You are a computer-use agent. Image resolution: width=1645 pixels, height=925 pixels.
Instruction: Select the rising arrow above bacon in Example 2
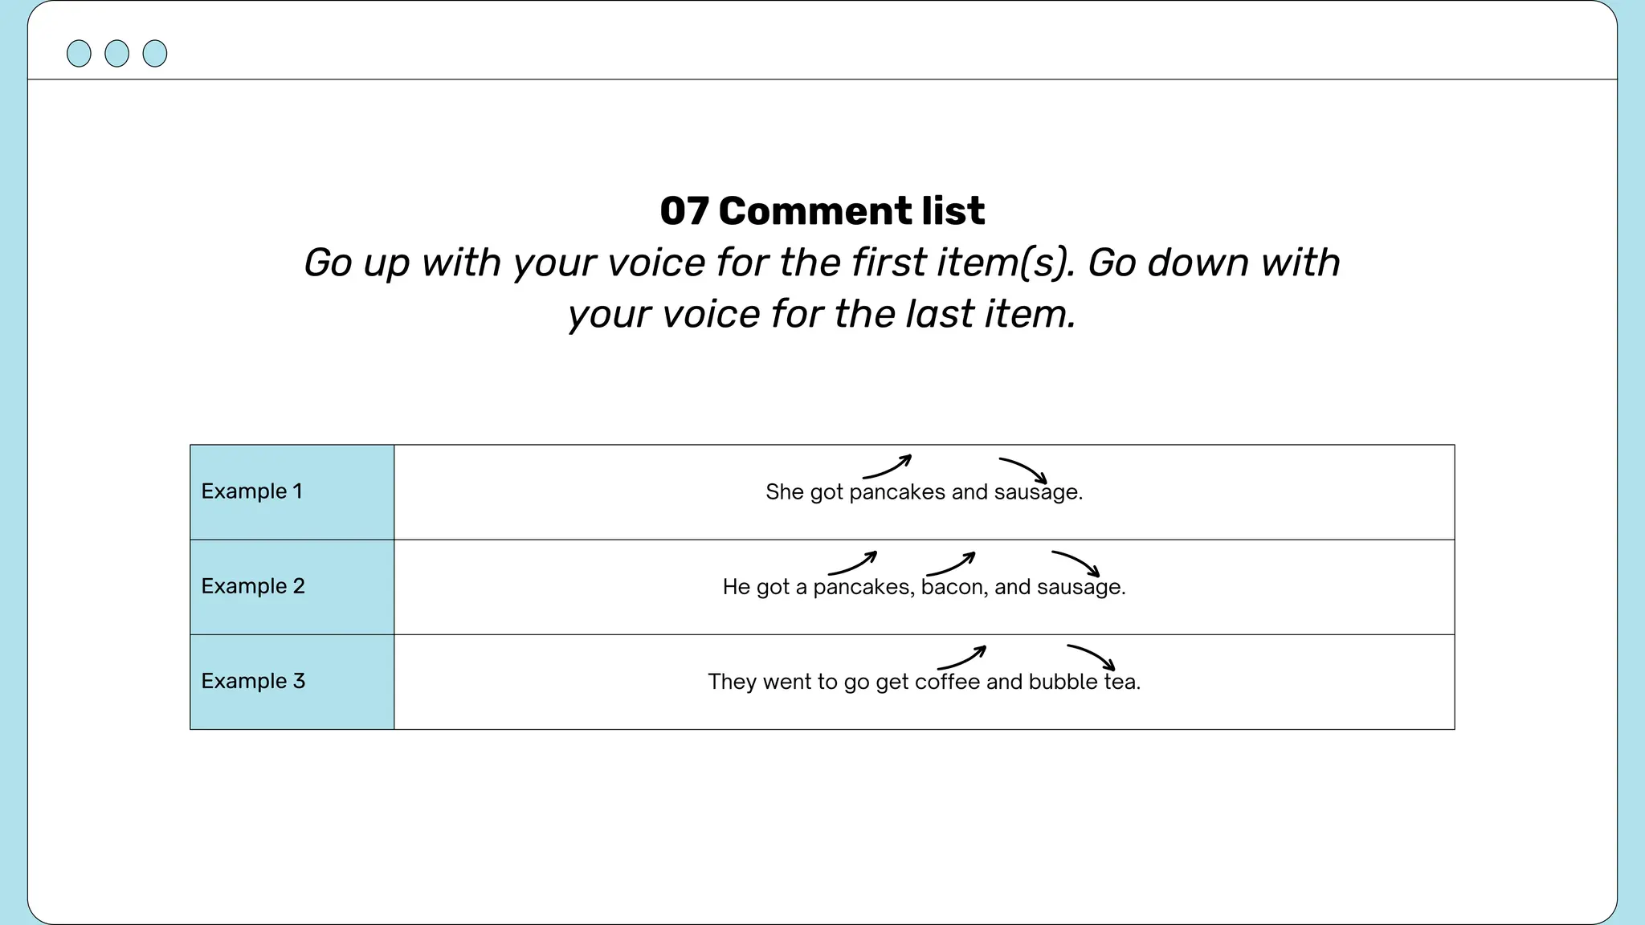point(950,564)
